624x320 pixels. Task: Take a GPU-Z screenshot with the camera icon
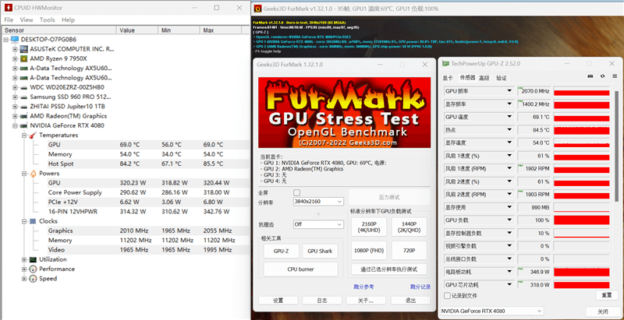[x=590, y=76]
